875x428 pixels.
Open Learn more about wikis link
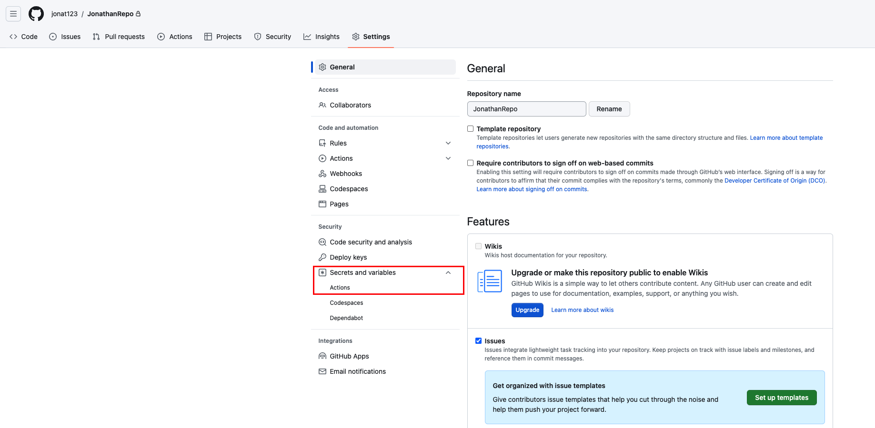tap(582, 310)
